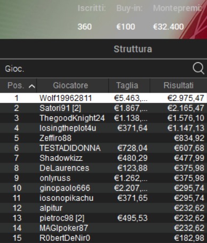Image resolution: width=207 pixels, height=243 pixels.
Task: Pick the DeLaurences row
Action: click(x=103, y=168)
